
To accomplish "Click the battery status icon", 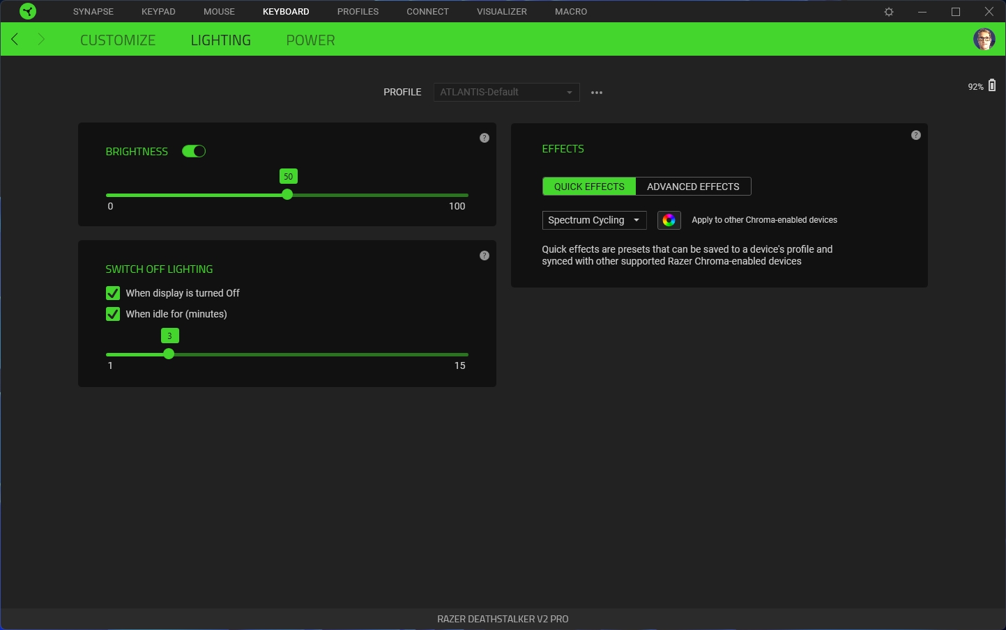I will point(992,86).
